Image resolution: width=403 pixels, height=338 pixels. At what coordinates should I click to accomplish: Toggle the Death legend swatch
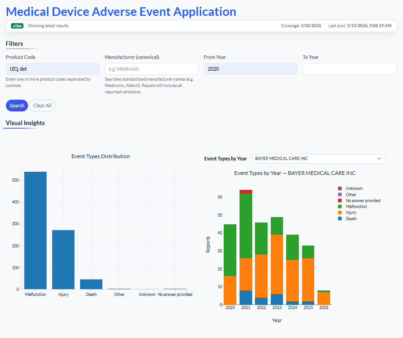(x=340, y=219)
